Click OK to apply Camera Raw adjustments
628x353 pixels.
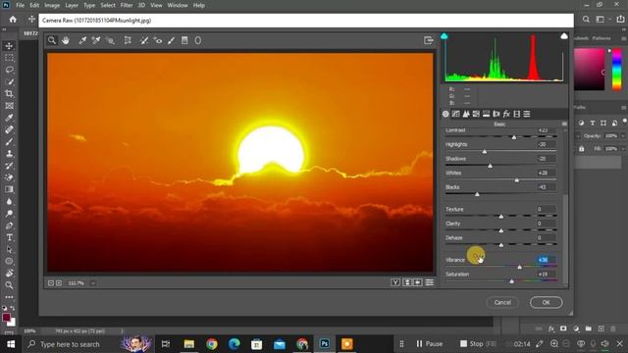546,303
